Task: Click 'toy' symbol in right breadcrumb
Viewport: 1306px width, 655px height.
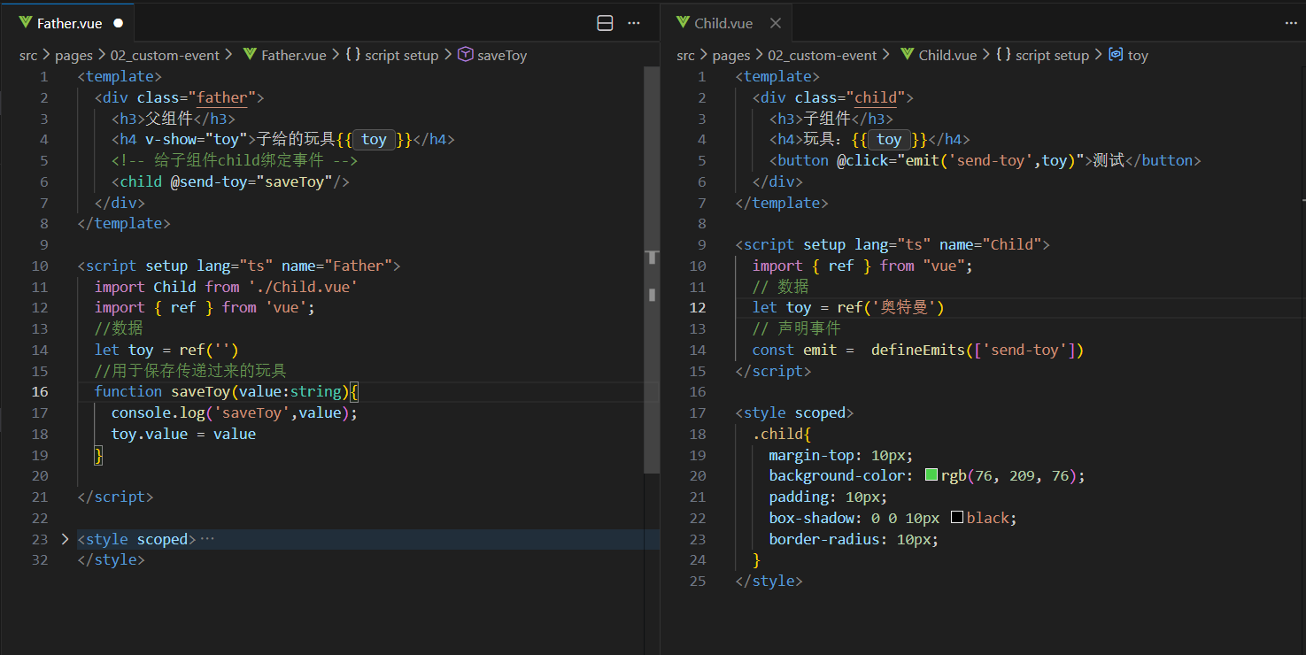Action: tap(1138, 55)
